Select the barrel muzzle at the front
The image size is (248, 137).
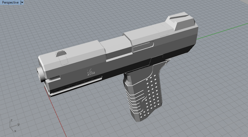point(41,74)
